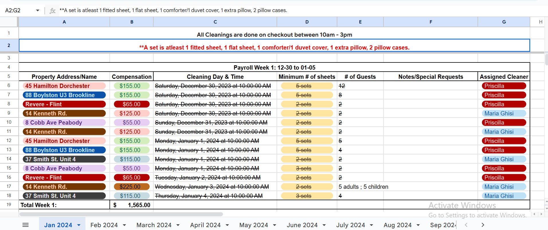
Task: Click the 'Maria Ghisi' chip in row 9
Action: [x=504, y=113]
